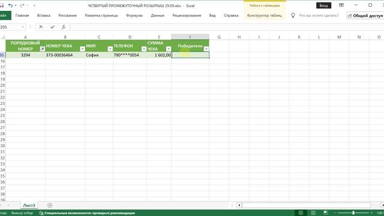Image resolution: width=384 pixels, height=216 pixels.
Task: Click column G header
Action: [219, 37]
